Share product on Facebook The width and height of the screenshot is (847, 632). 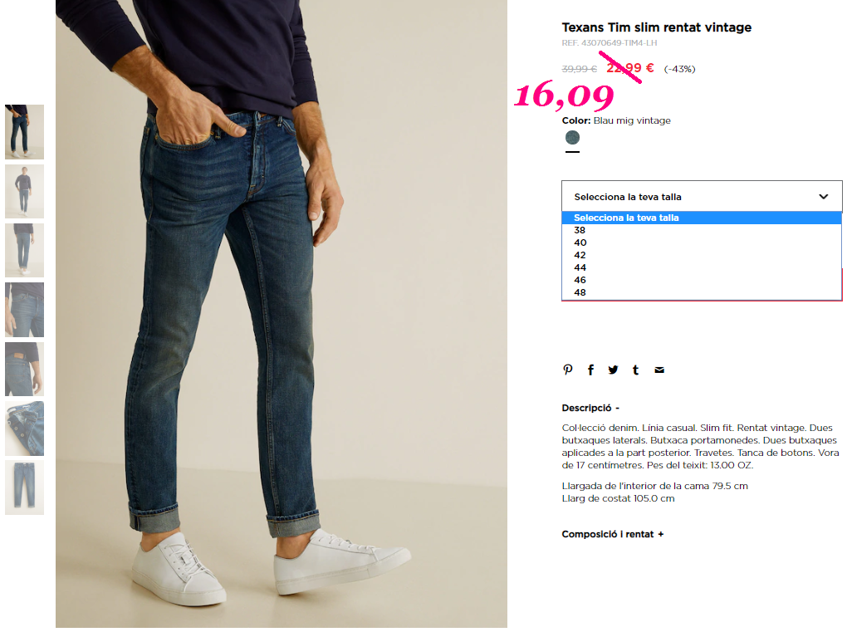click(590, 370)
